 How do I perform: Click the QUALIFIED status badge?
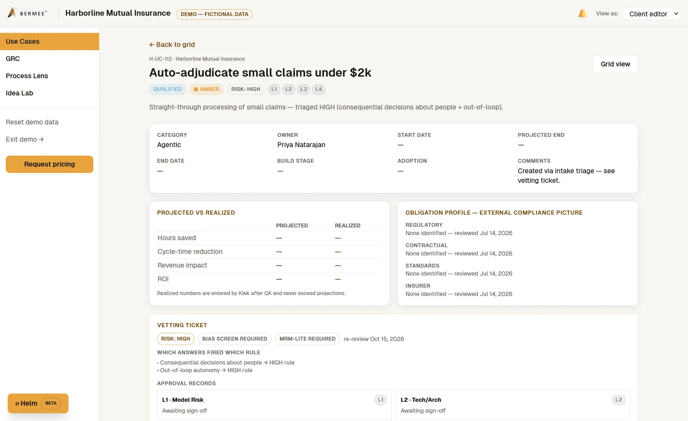point(167,89)
